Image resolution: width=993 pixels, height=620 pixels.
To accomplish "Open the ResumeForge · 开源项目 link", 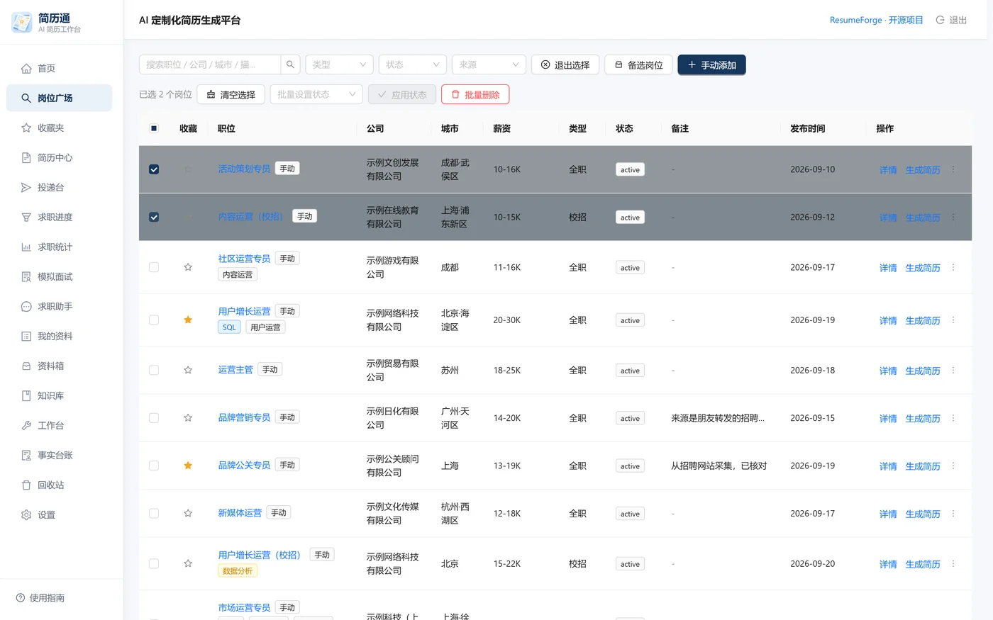I will [877, 20].
